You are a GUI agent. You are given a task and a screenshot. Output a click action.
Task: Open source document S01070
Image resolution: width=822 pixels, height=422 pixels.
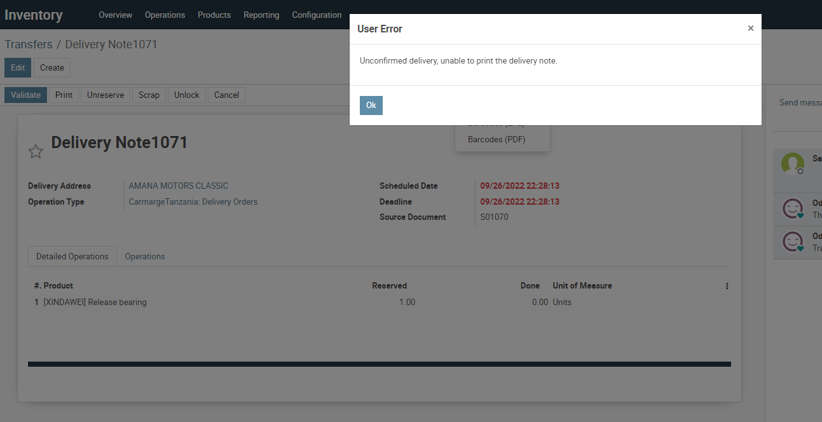point(494,217)
